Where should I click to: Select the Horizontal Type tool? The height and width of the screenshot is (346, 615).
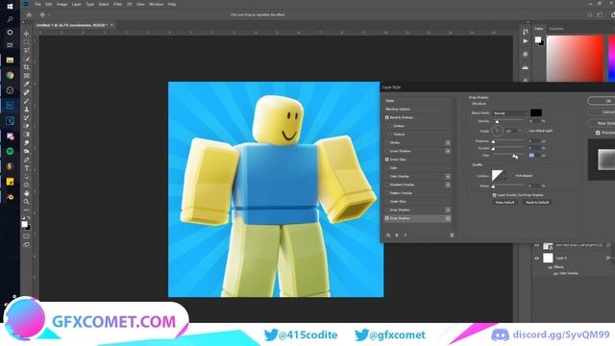click(x=26, y=168)
